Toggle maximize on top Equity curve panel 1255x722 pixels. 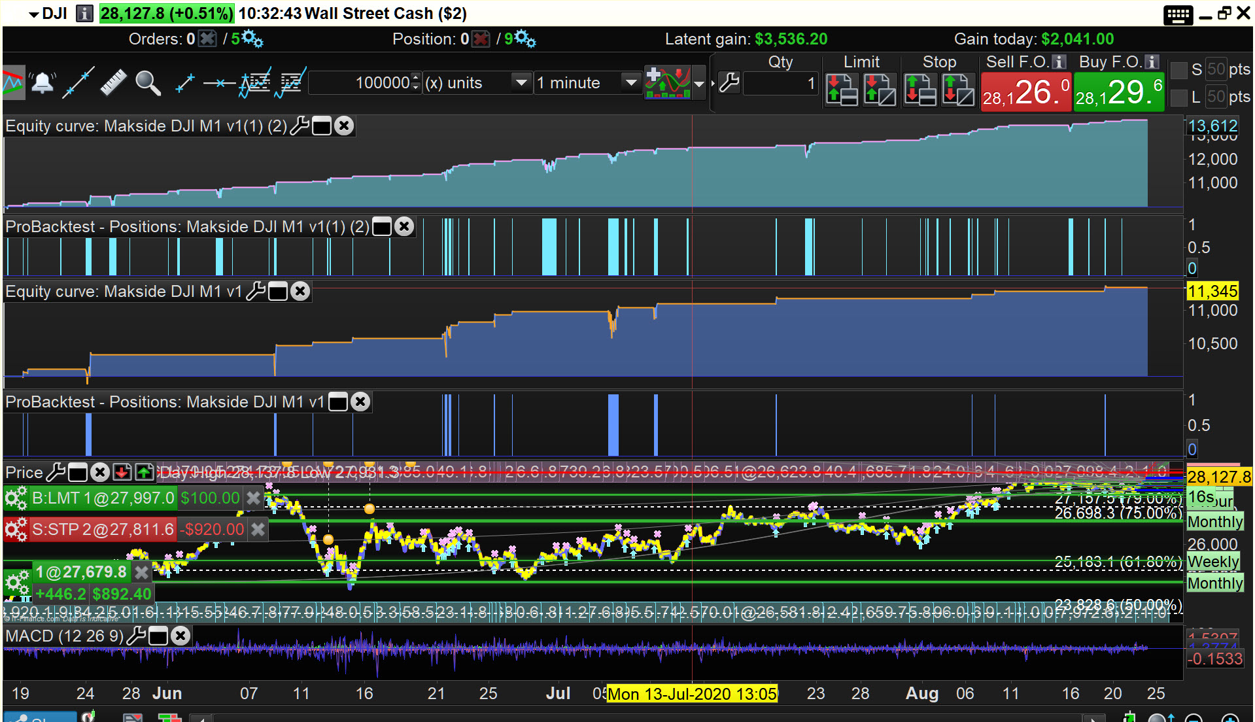tap(322, 126)
